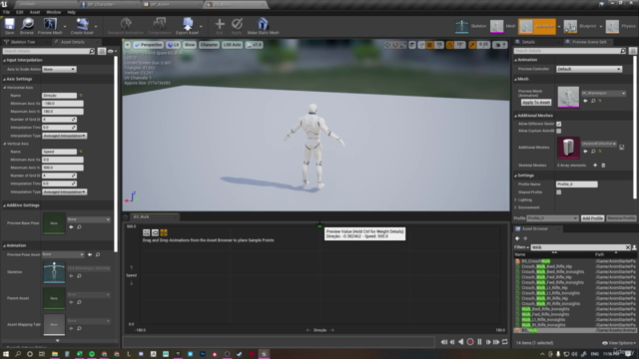Switch to Mesh editor mode

[x=503, y=26]
